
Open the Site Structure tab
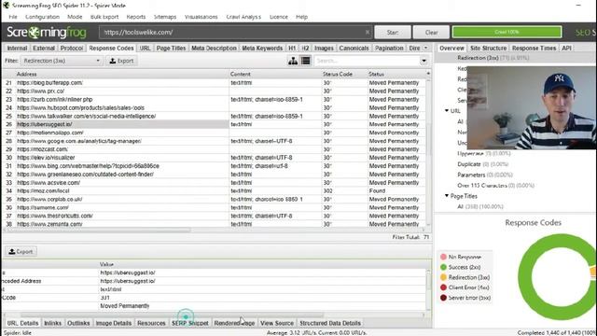coord(488,48)
